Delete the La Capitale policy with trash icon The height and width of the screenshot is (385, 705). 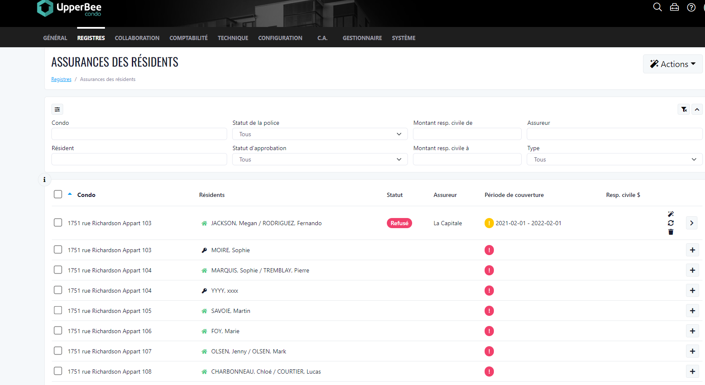671,232
